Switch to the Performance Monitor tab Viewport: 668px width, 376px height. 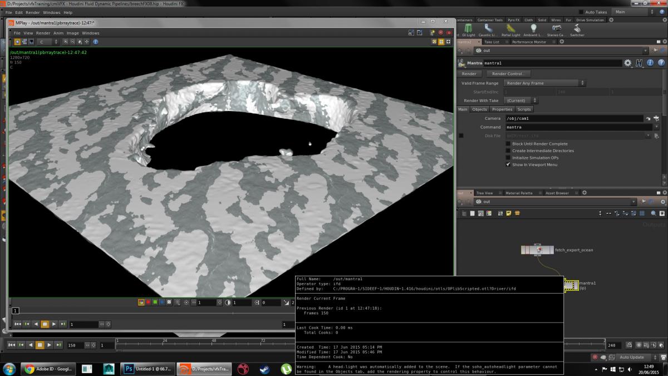point(529,42)
